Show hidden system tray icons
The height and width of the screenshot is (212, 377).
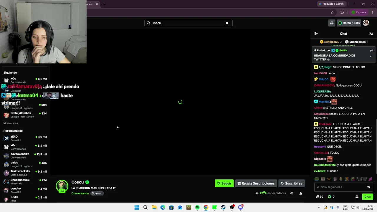click(319, 207)
